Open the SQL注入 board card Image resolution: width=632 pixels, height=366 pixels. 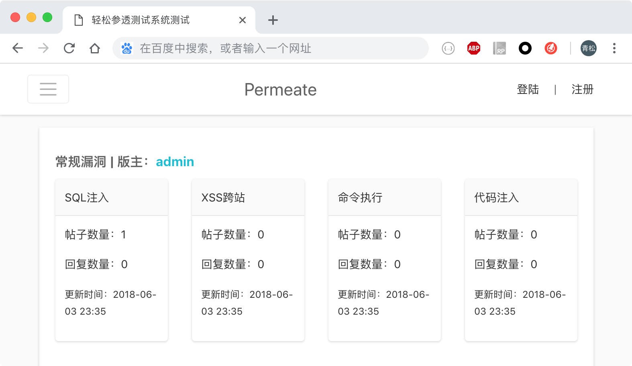[x=87, y=197]
